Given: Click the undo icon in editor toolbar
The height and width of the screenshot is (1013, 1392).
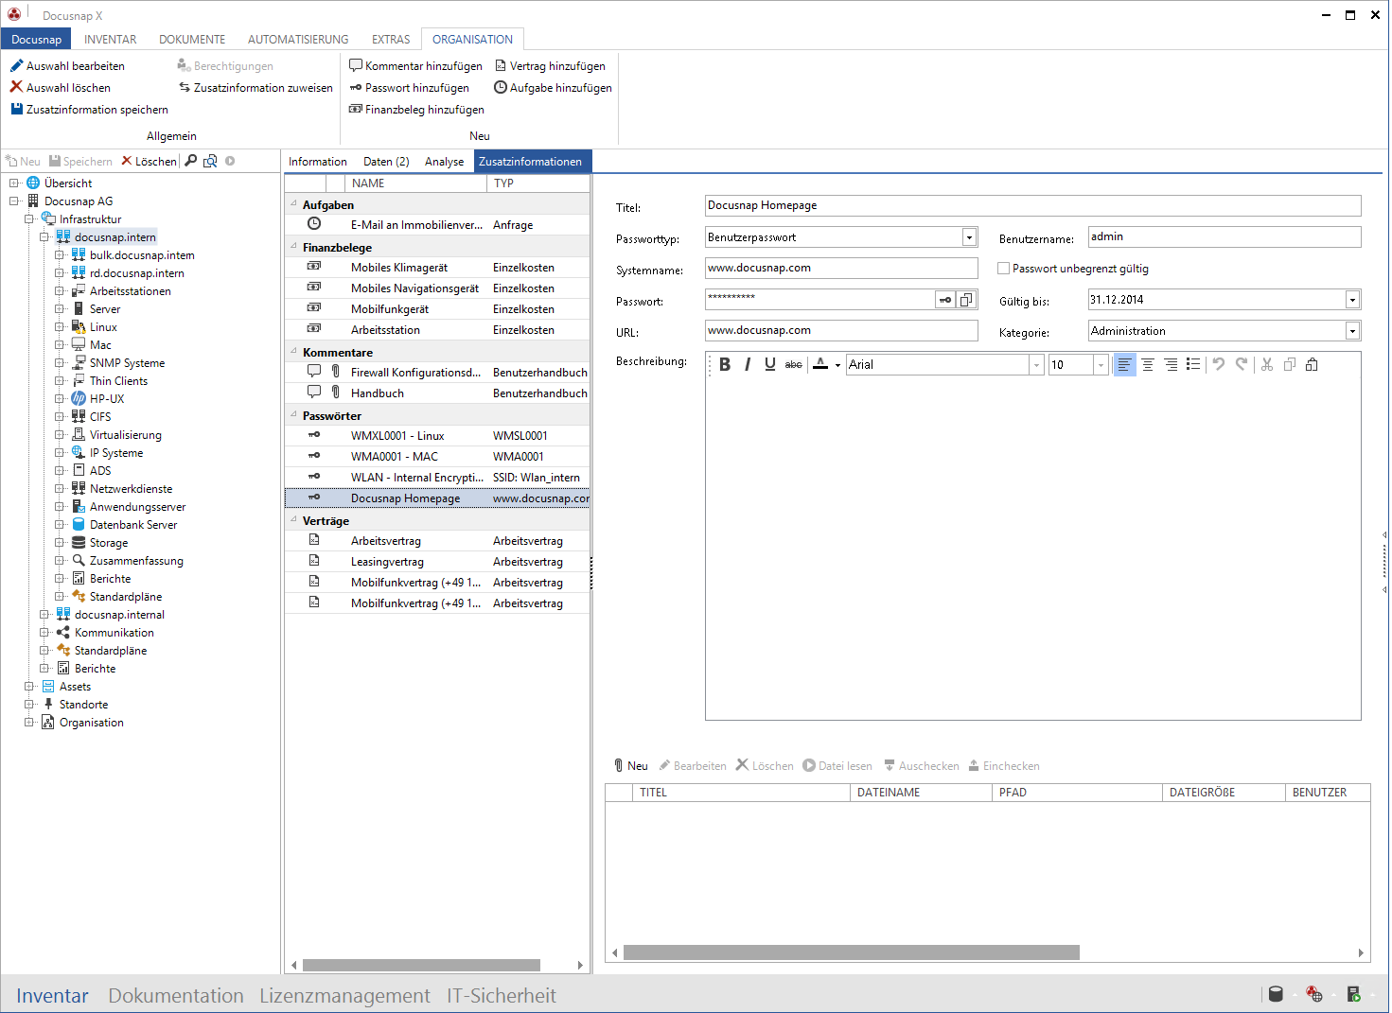Looking at the screenshot, I should [1219, 364].
